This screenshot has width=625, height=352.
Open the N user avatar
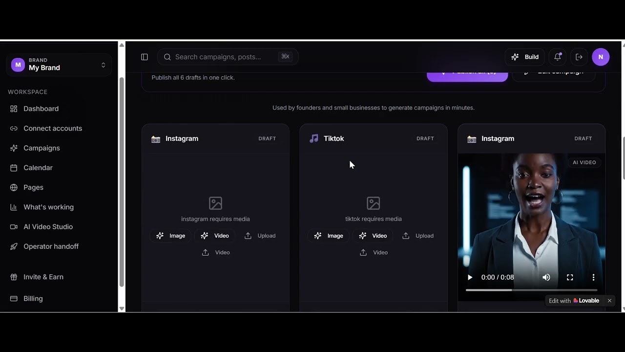(601, 57)
